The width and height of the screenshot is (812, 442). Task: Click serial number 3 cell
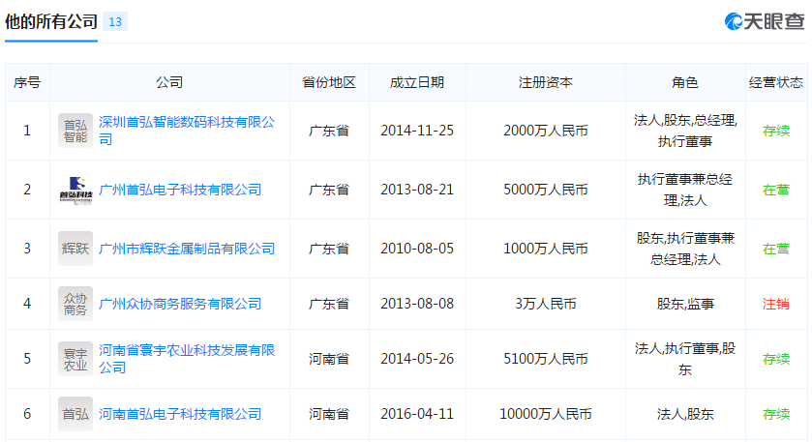coord(27,249)
